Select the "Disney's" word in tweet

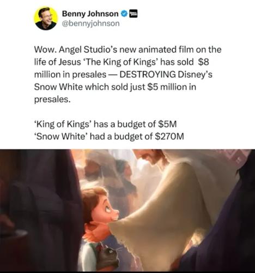pos(195,74)
